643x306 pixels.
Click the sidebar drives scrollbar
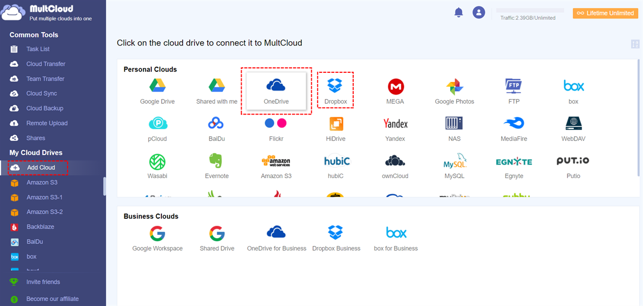104,187
